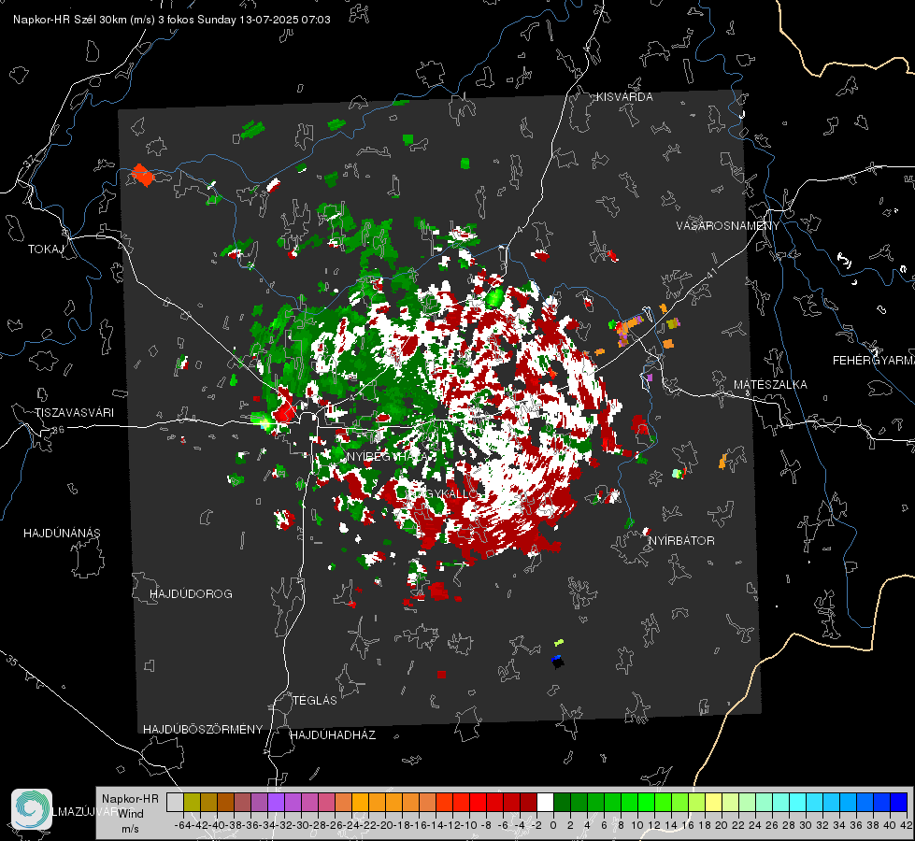Click the Wind label in the legend
Screen dimensions: 915x841
[x=131, y=814]
